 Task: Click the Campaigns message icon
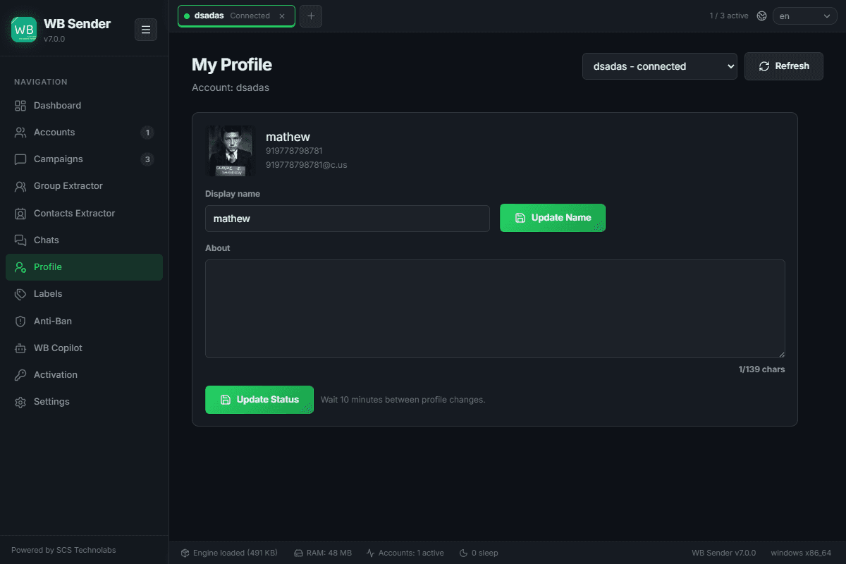tap(20, 159)
